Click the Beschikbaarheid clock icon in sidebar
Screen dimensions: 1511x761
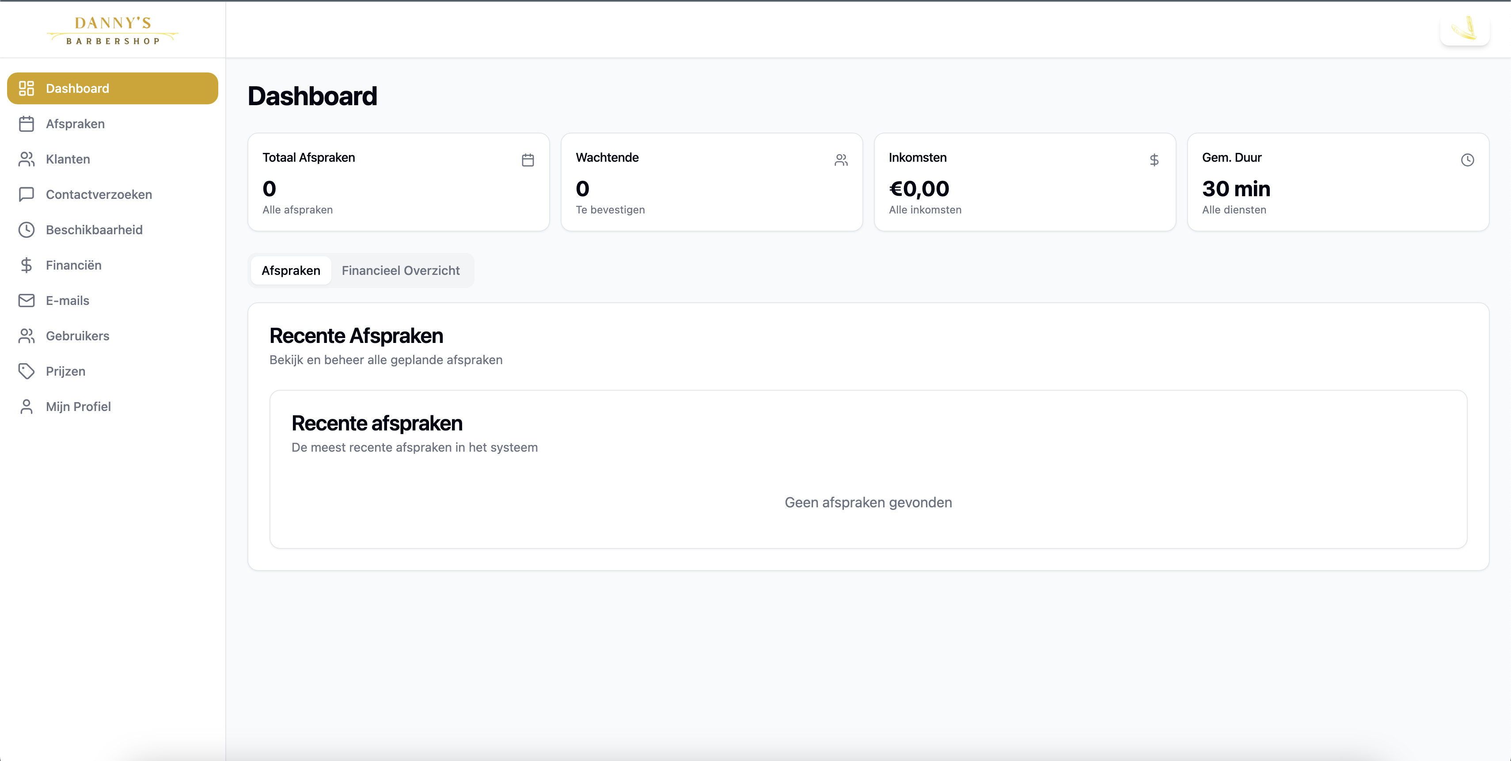pos(27,229)
